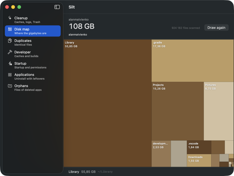Select the unlabeled grey block beside developm...
234x176 pixels.
click(179, 154)
